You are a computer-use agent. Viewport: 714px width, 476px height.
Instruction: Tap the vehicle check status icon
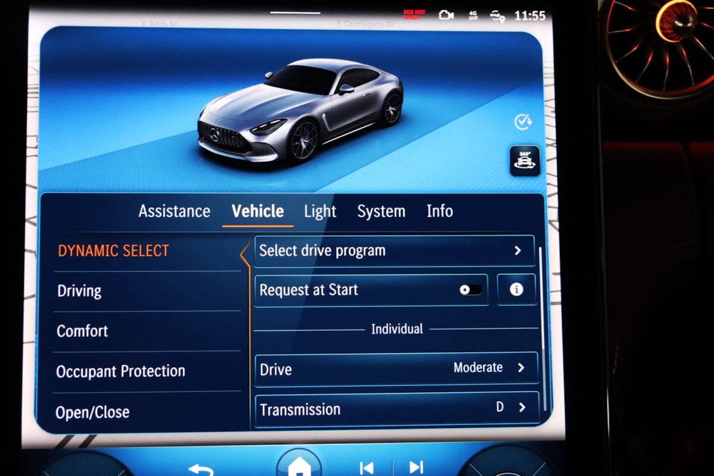(x=523, y=122)
